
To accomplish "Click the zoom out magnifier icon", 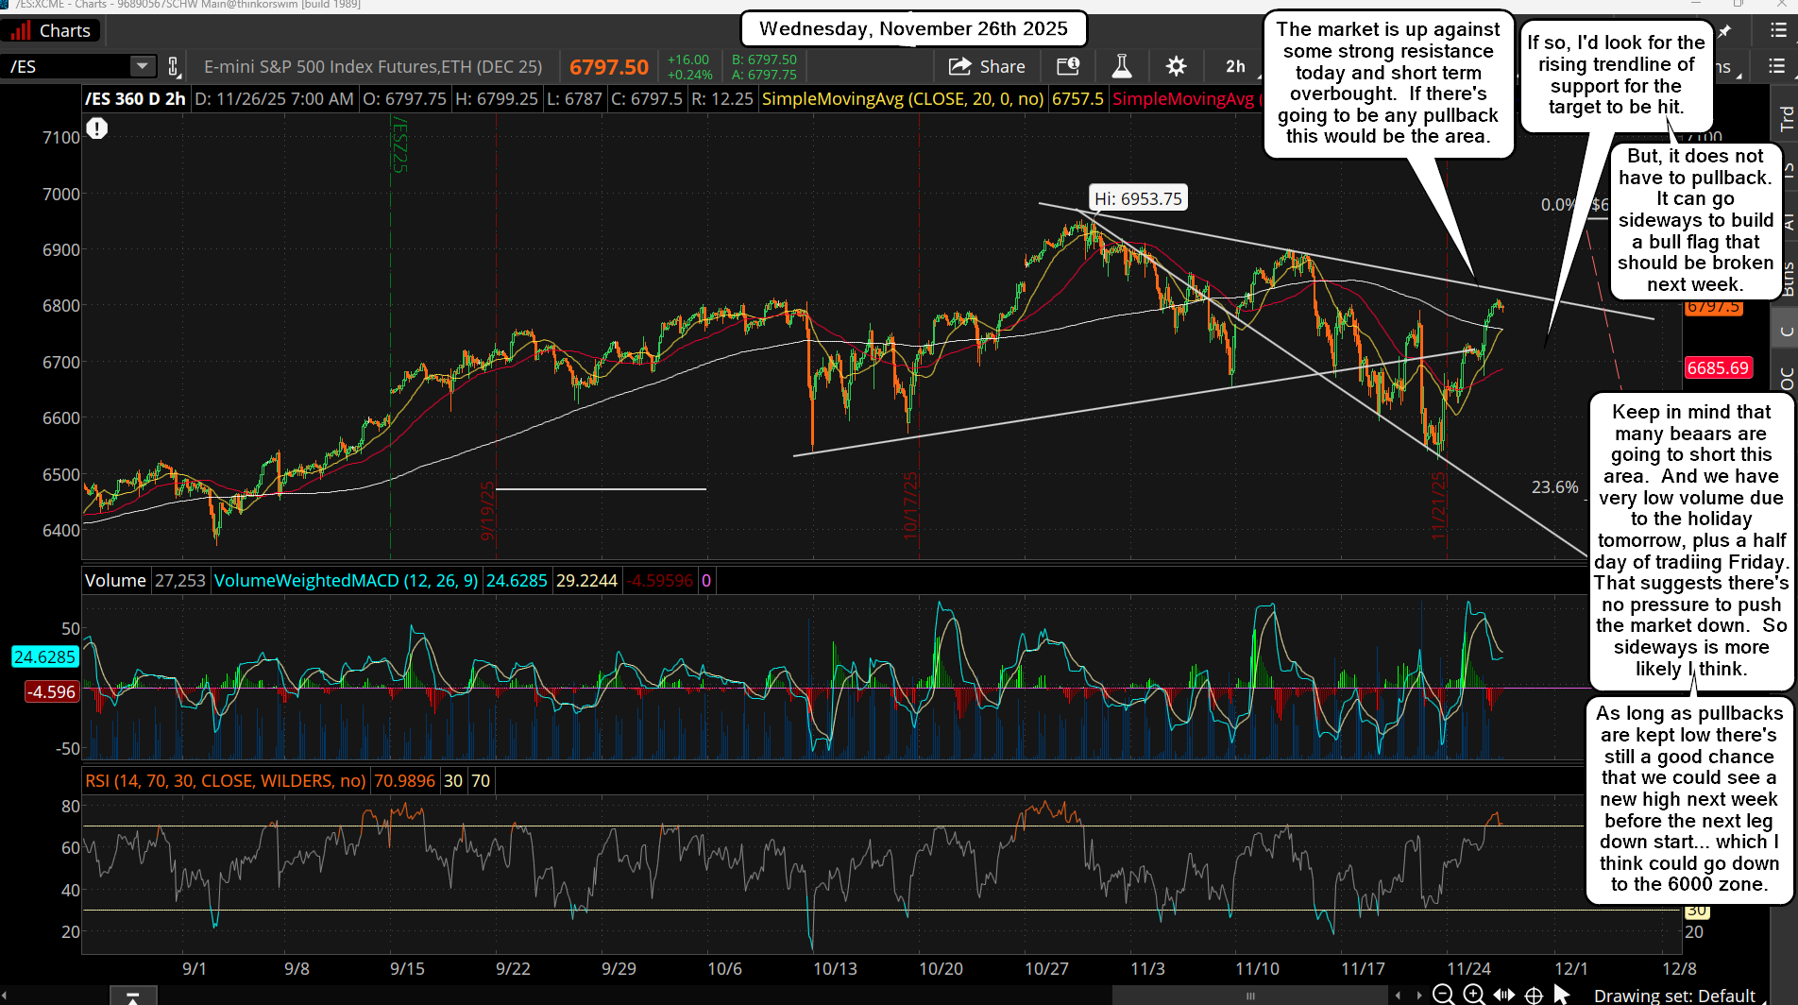I will (1443, 994).
